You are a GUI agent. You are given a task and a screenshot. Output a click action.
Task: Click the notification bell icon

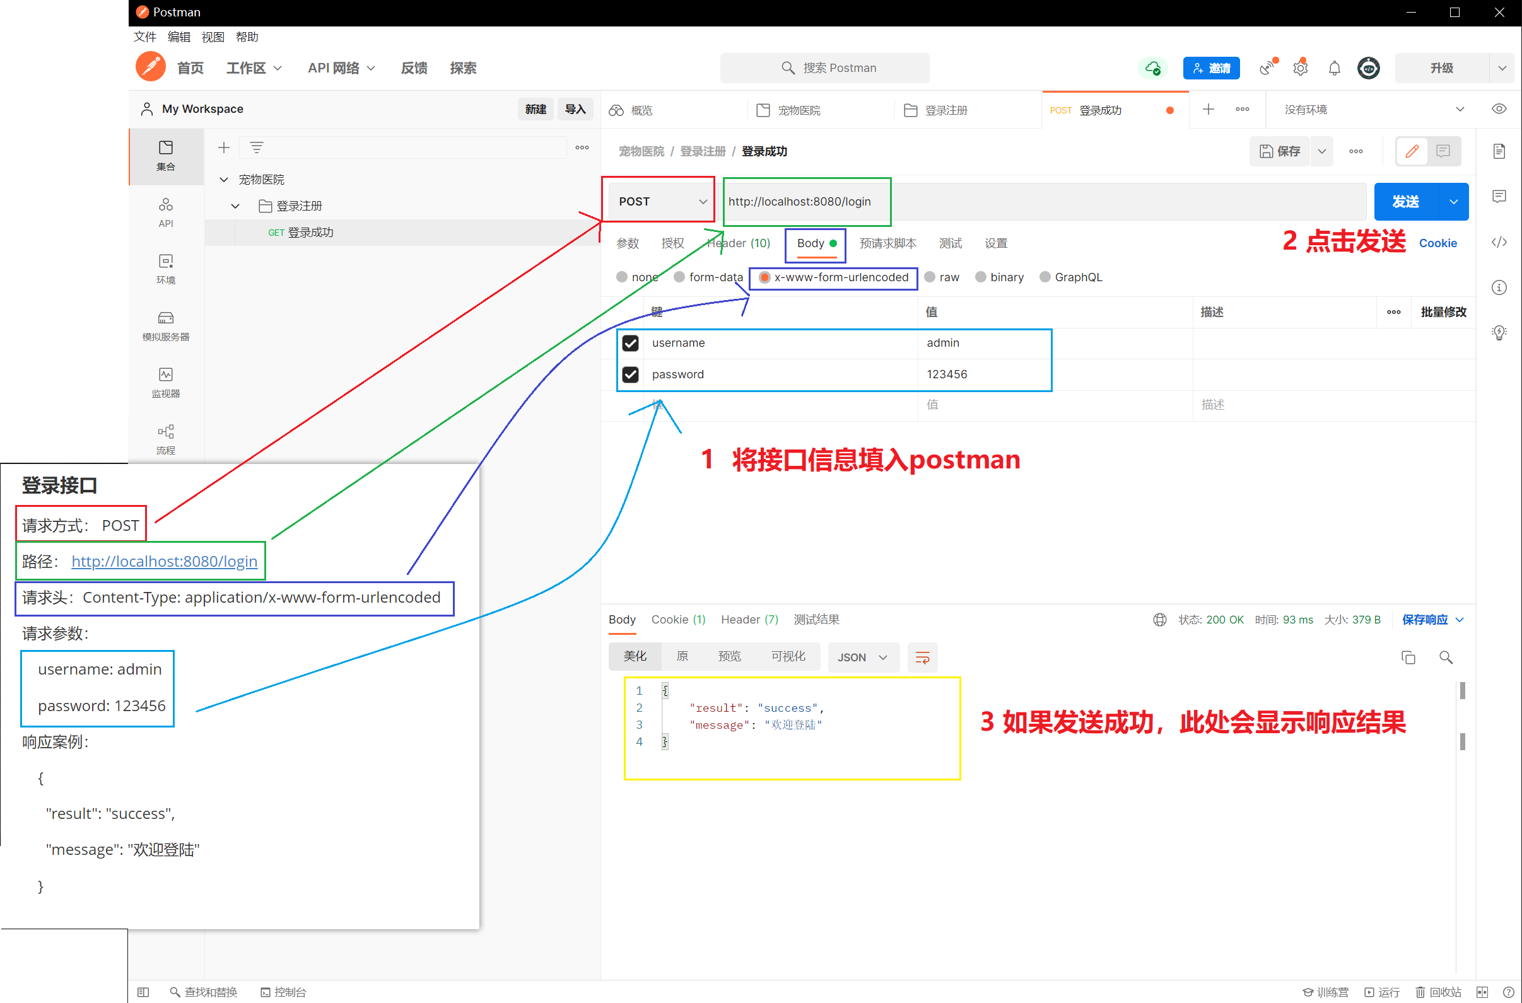1334,68
